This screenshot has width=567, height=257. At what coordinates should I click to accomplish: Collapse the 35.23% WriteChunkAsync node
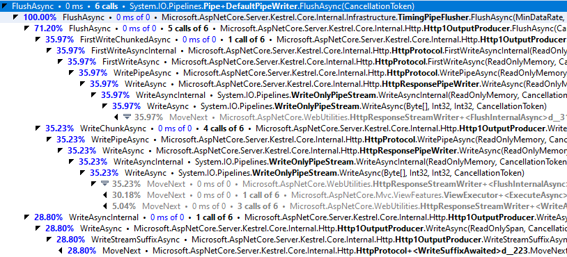38,128
